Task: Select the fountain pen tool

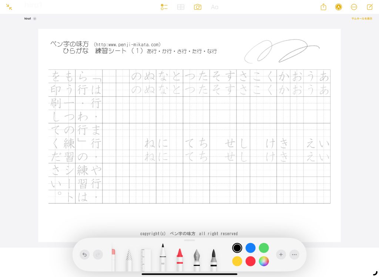Action: [x=197, y=259]
